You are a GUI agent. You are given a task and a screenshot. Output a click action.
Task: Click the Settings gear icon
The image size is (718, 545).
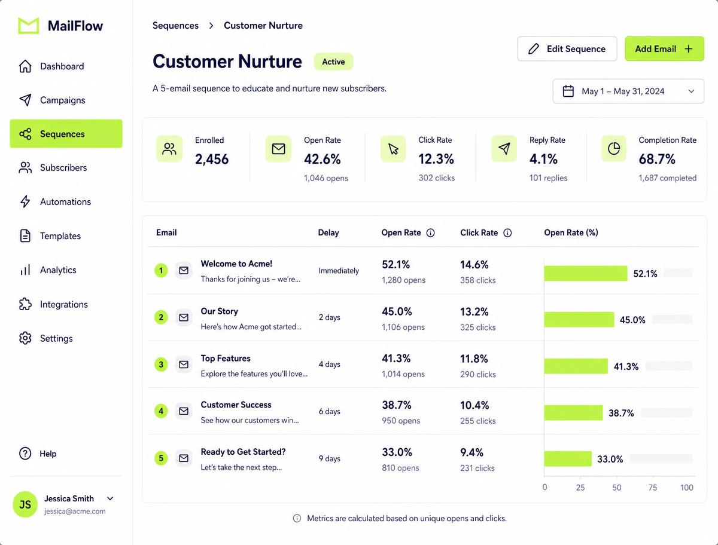[x=25, y=338]
